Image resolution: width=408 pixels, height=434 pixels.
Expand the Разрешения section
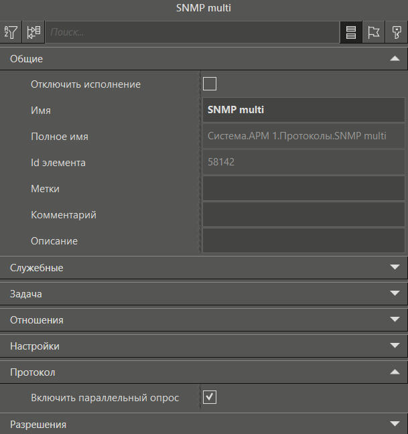point(204,424)
